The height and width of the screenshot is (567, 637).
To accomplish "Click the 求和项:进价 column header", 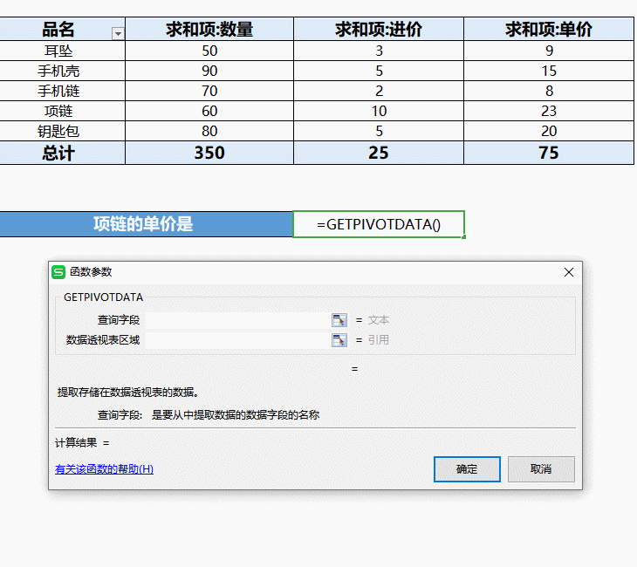I will point(379,30).
